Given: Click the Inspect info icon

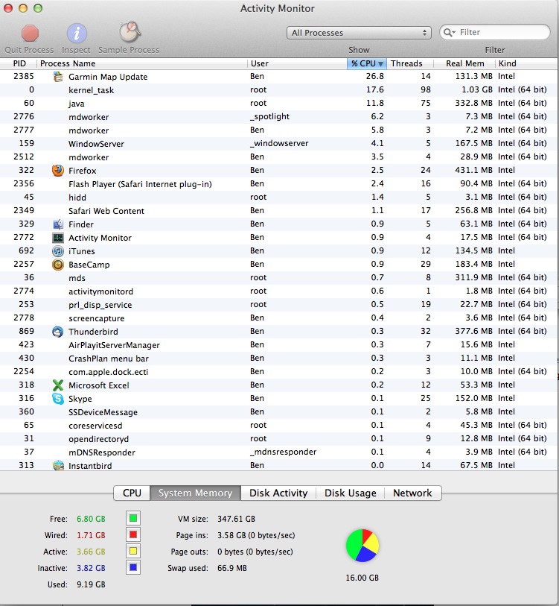Looking at the screenshot, I should 77,34.
